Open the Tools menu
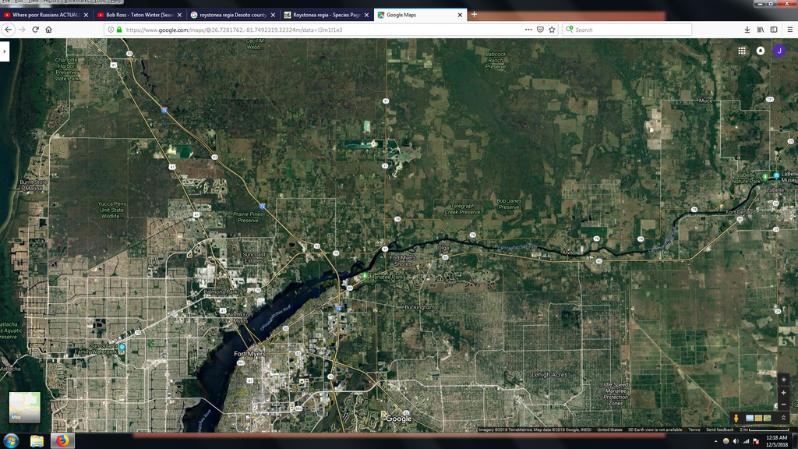Screen dimensions: 798x449 click(x=100, y=2)
